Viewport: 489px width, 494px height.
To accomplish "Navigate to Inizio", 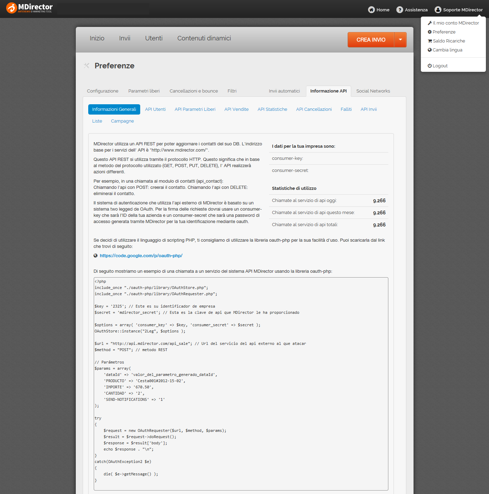I will point(97,38).
